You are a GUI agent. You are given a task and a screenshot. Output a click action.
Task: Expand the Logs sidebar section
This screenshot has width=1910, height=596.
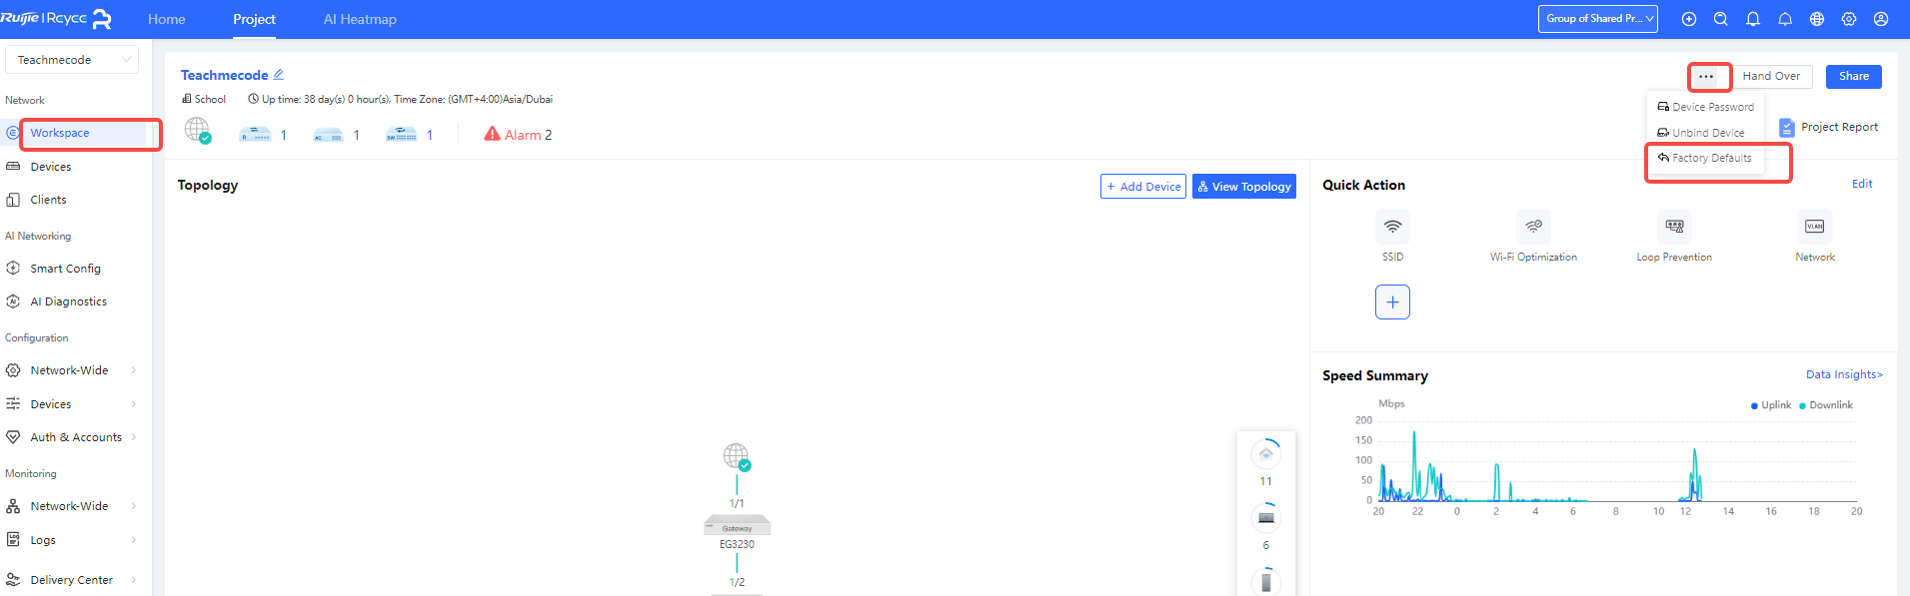[70, 540]
